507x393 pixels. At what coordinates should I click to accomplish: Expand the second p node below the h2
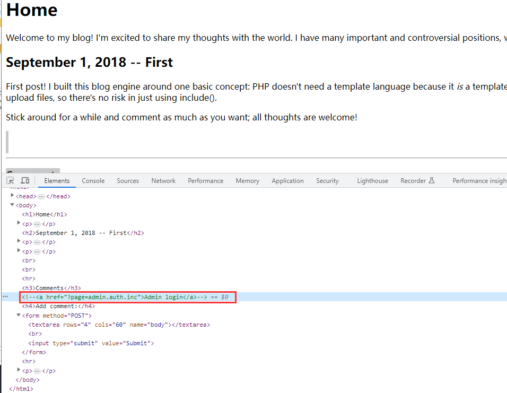pyautogui.click(x=19, y=251)
